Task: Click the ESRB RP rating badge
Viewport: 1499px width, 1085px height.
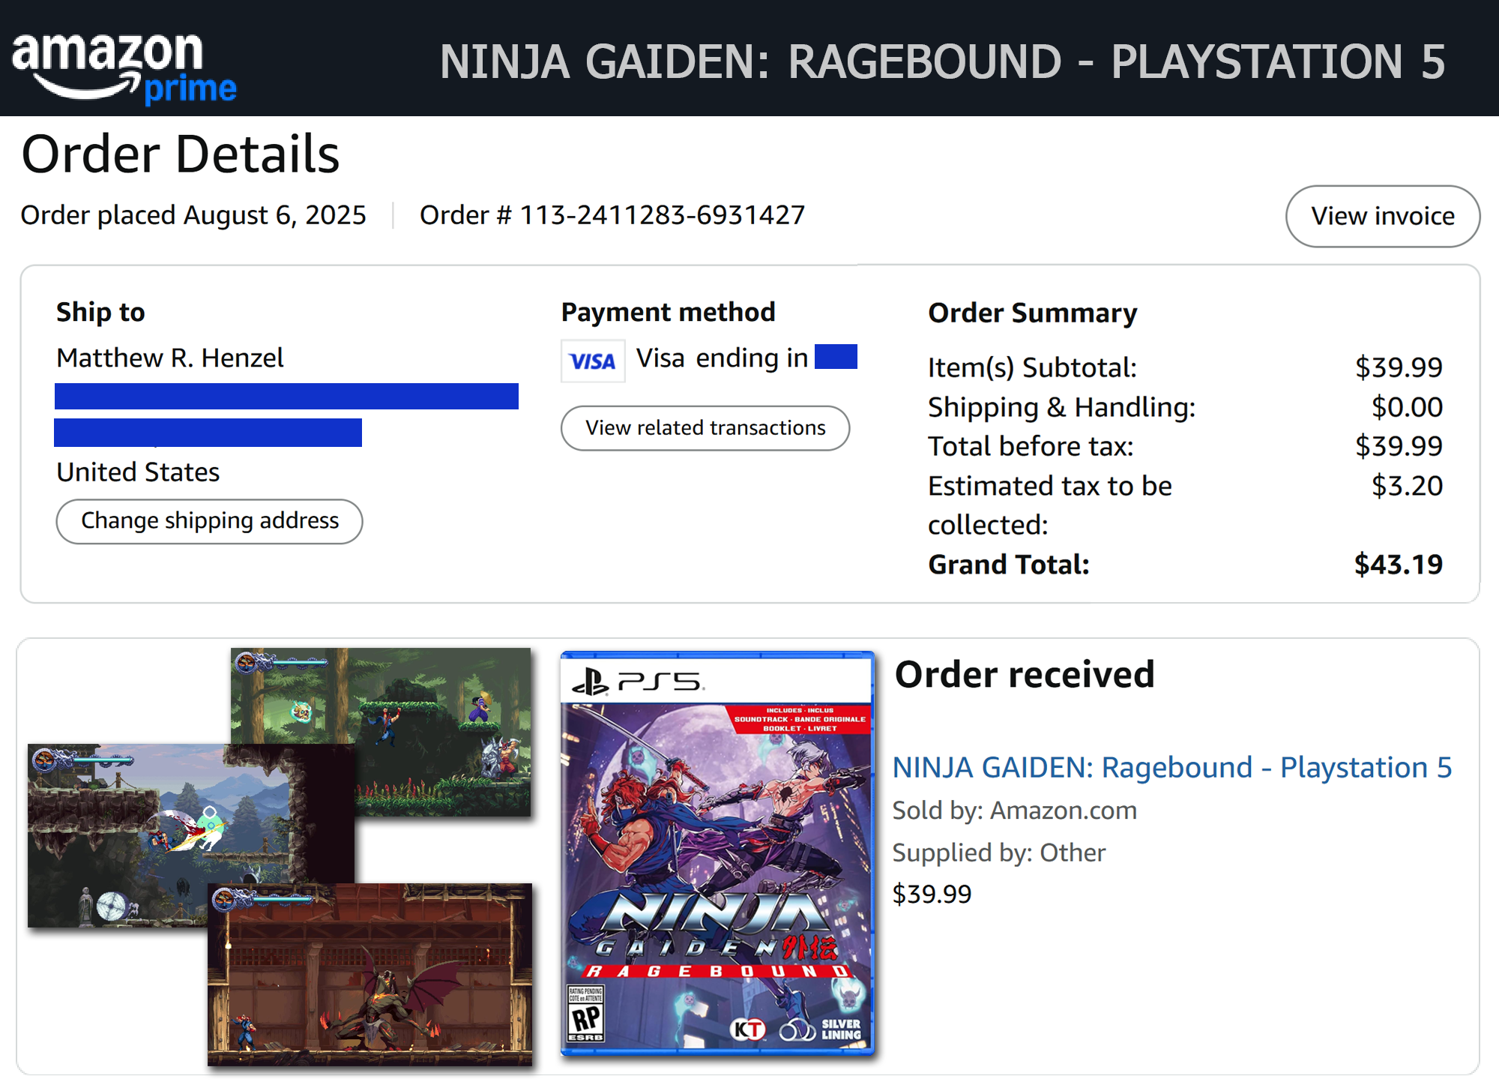Action: (x=585, y=1014)
